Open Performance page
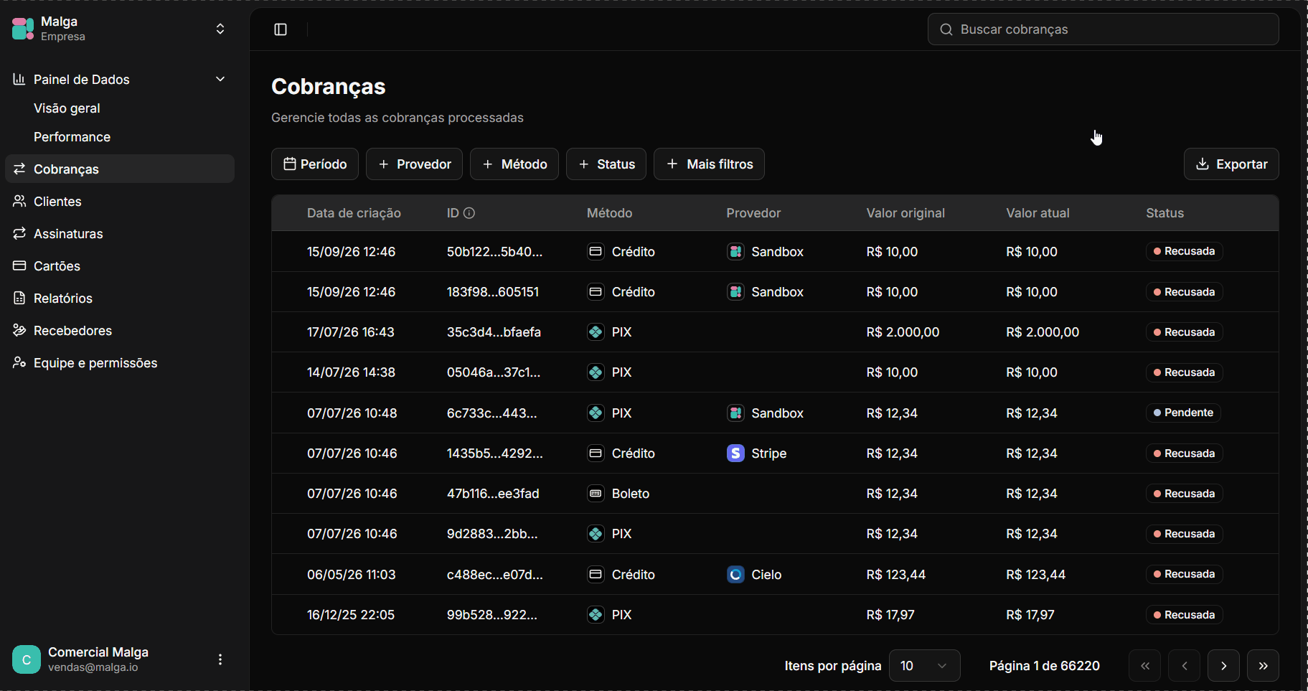The image size is (1308, 691). point(72,137)
